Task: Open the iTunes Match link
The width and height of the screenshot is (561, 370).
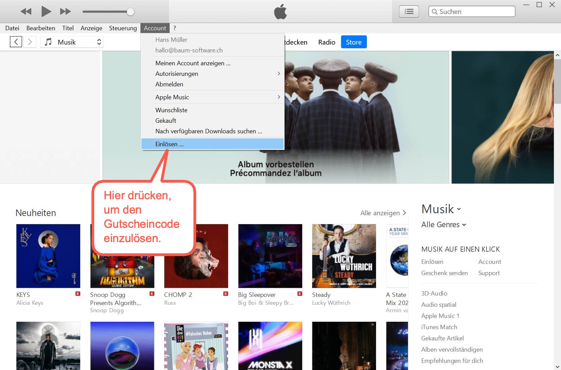Action: coord(439,327)
